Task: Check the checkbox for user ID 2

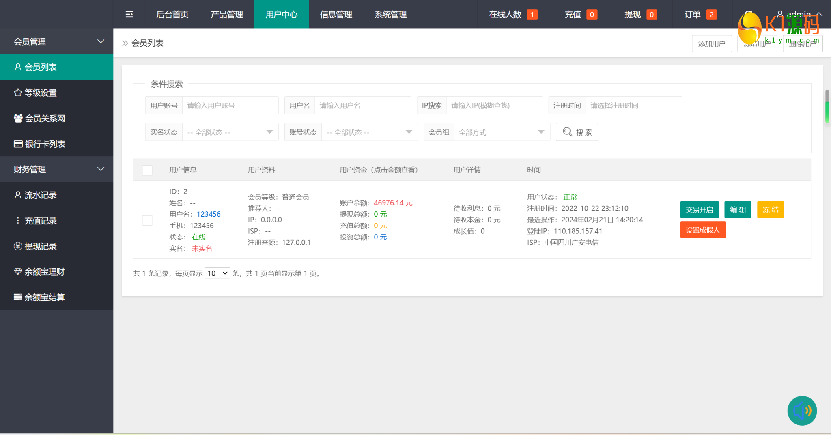Action: 147,220
